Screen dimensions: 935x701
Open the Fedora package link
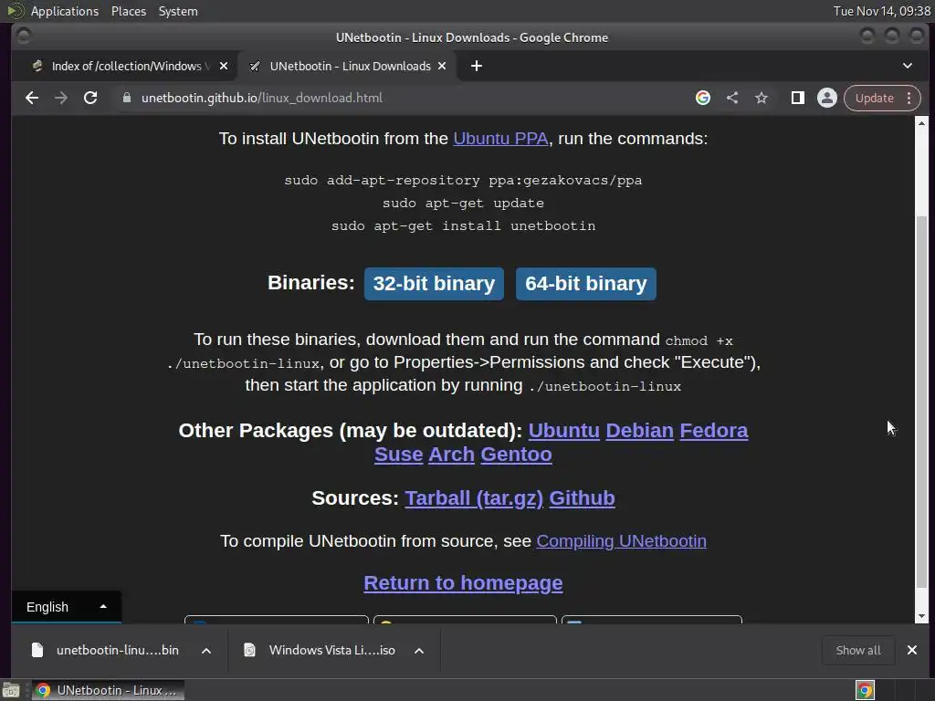point(714,431)
